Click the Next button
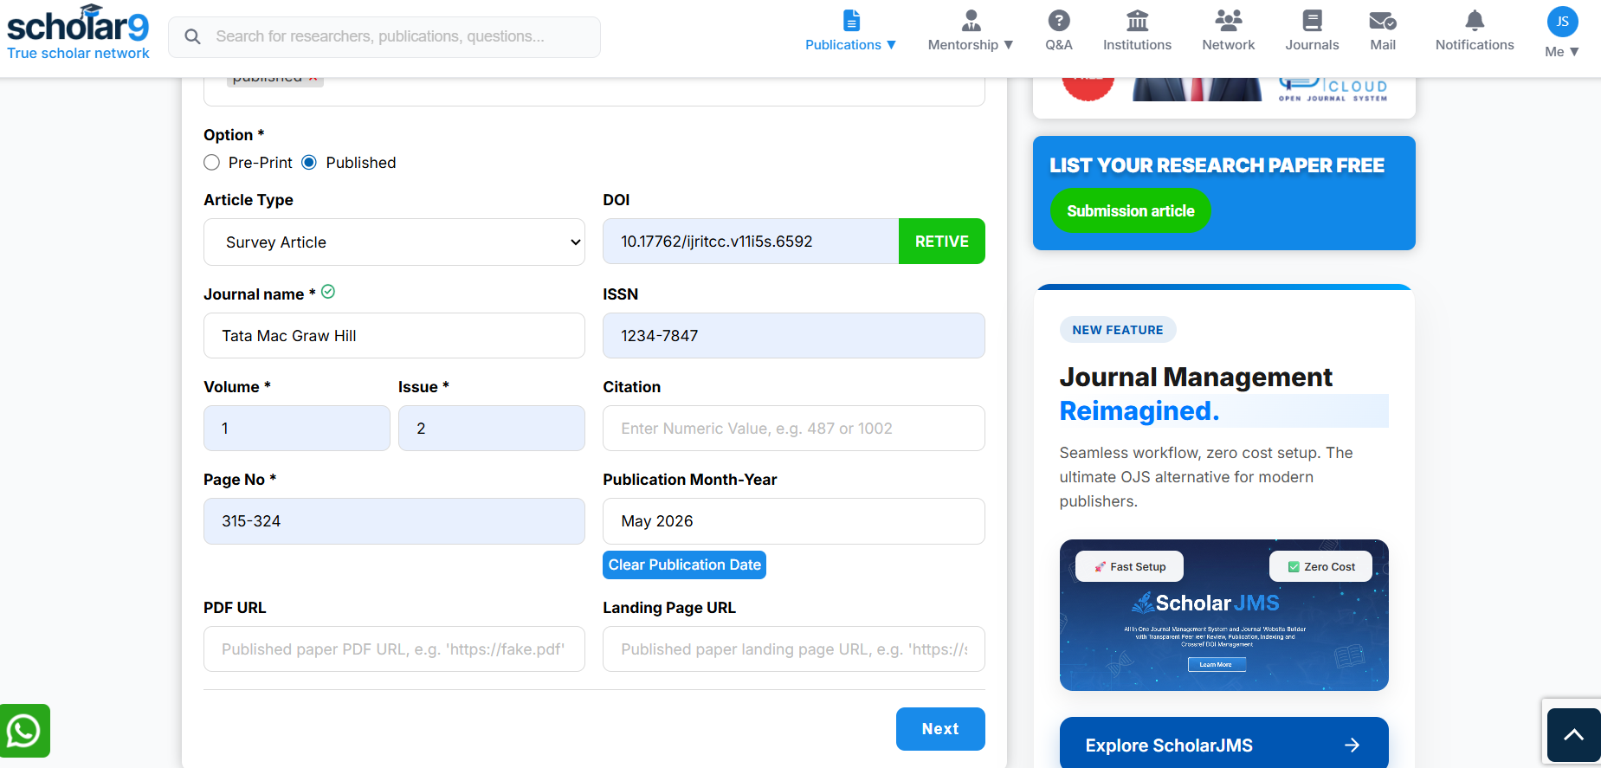Image resolution: width=1601 pixels, height=768 pixels. coord(940,729)
